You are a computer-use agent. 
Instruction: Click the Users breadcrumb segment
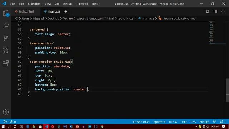[x=25, y=18]
